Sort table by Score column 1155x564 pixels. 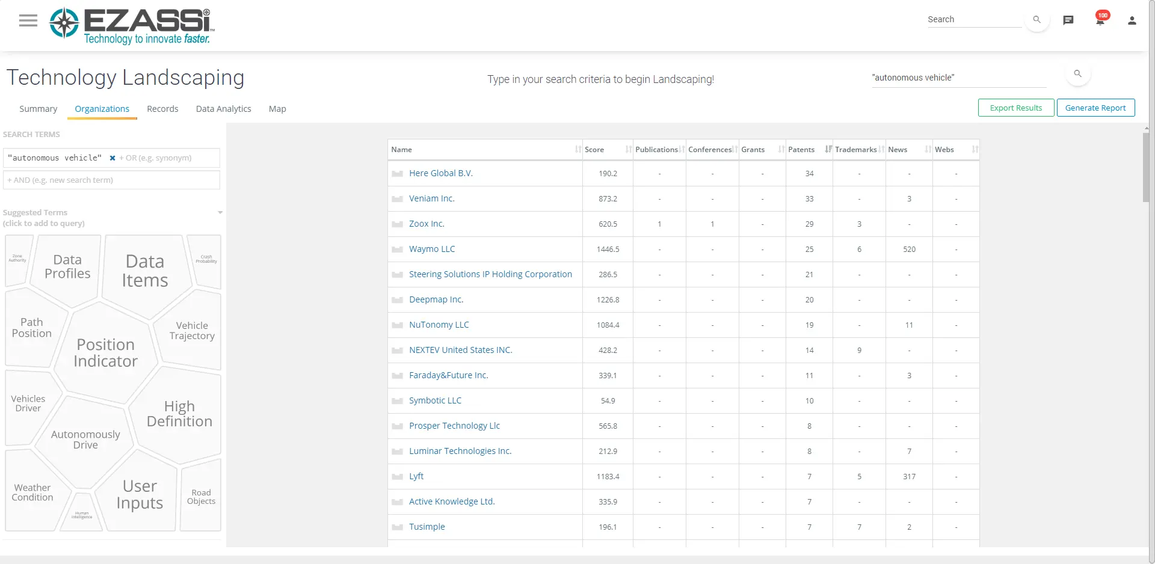pos(608,150)
